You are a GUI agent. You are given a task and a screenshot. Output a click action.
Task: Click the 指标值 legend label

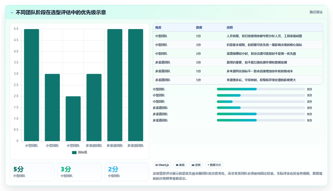[83, 152]
